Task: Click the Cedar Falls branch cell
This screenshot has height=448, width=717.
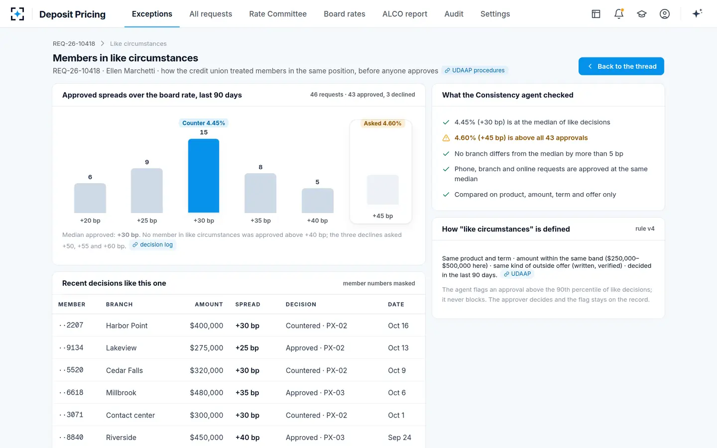Action: coord(124,370)
